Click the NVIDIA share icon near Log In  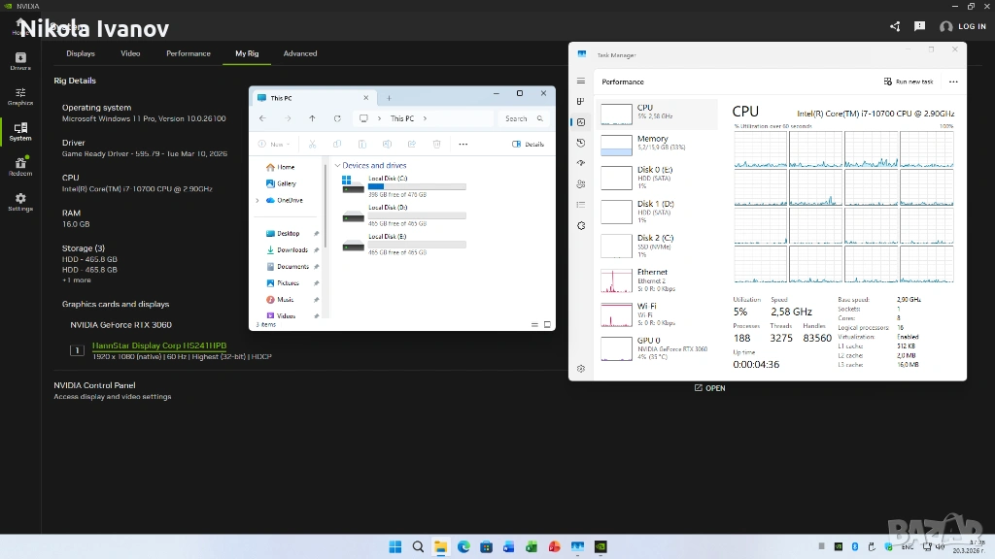[895, 26]
